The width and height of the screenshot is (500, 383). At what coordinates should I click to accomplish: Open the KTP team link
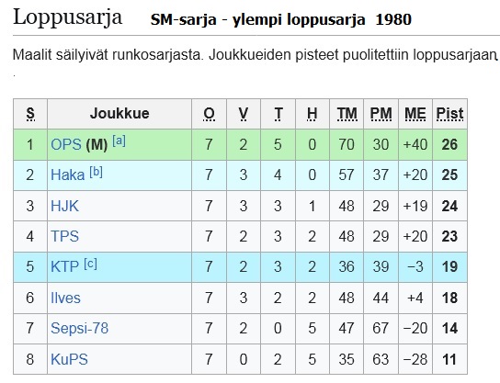(64, 266)
